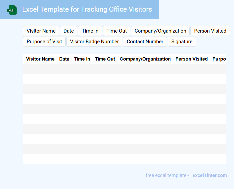Click the Person Visited tag button
The height and width of the screenshot is (189, 234).
210,31
